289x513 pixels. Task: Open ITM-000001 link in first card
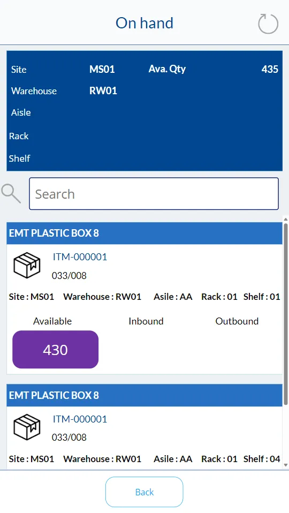click(x=80, y=257)
